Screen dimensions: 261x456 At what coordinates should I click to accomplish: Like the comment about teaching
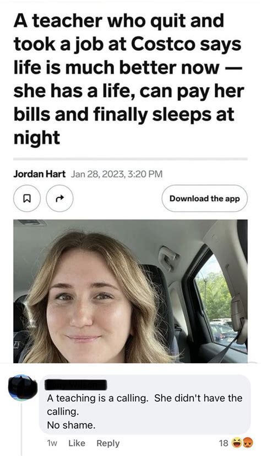[x=77, y=443]
